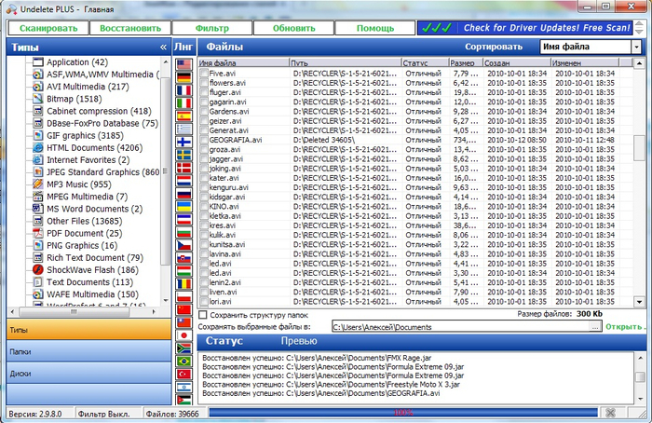Click the Открыть link
Image resolution: width=652 pixels, height=423 pixels.
625,326
